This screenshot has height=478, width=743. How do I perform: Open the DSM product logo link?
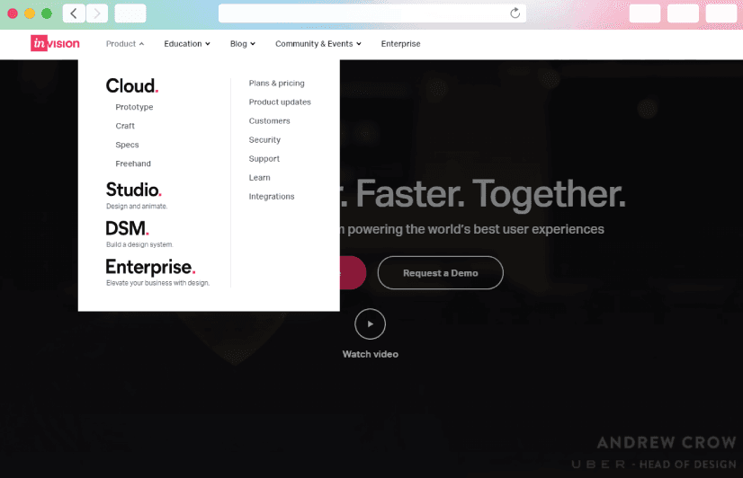point(127,228)
